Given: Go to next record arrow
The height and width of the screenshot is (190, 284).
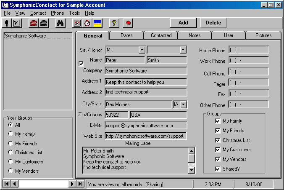Looking at the screenshot, I should coord(72,184).
